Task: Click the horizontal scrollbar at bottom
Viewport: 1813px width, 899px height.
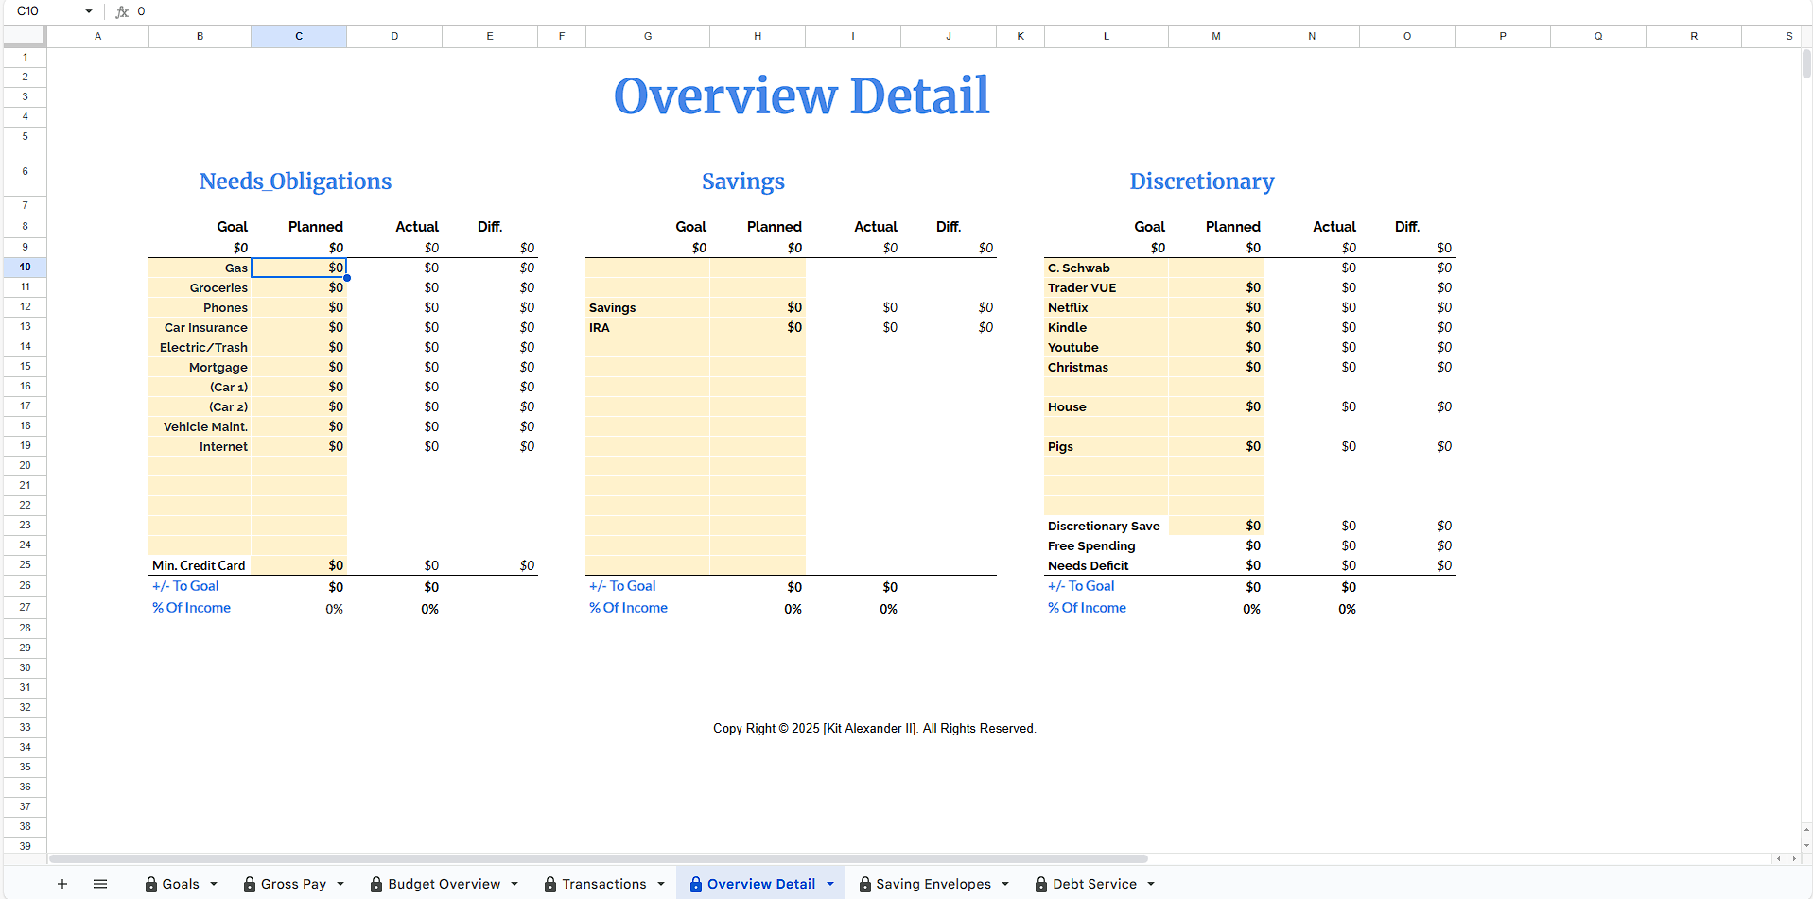Action: pyautogui.click(x=598, y=858)
